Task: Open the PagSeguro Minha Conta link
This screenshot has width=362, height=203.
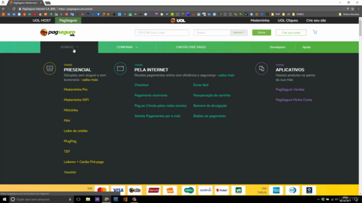Action: (294, 100)
